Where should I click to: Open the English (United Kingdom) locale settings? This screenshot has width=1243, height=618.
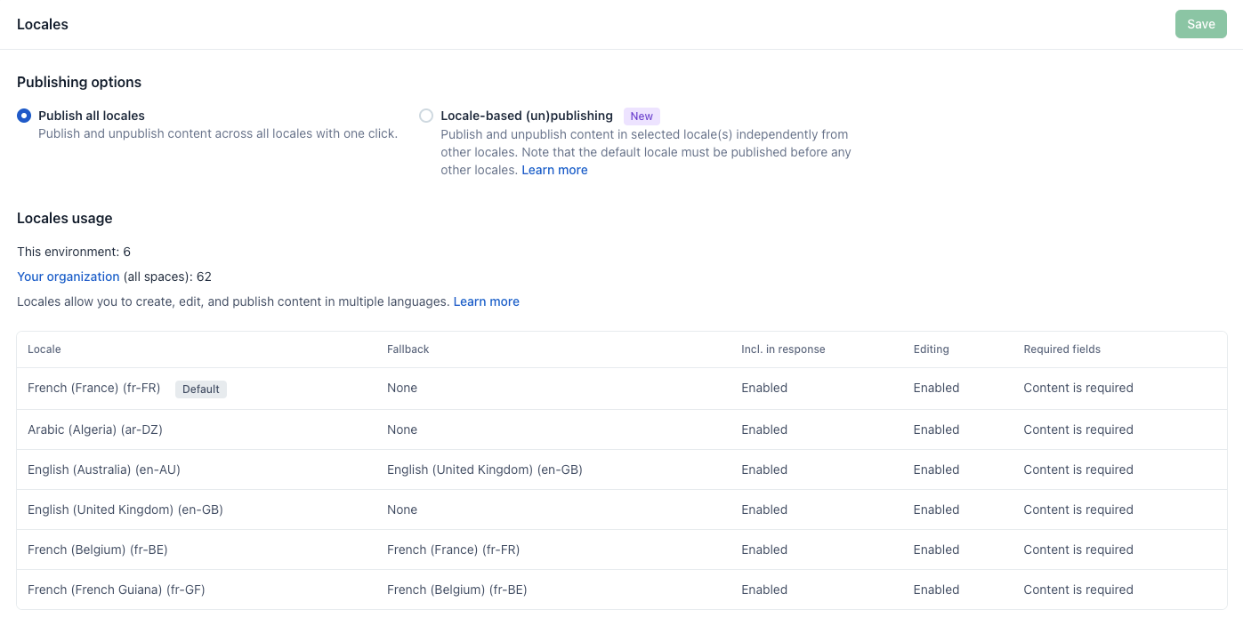125,510
